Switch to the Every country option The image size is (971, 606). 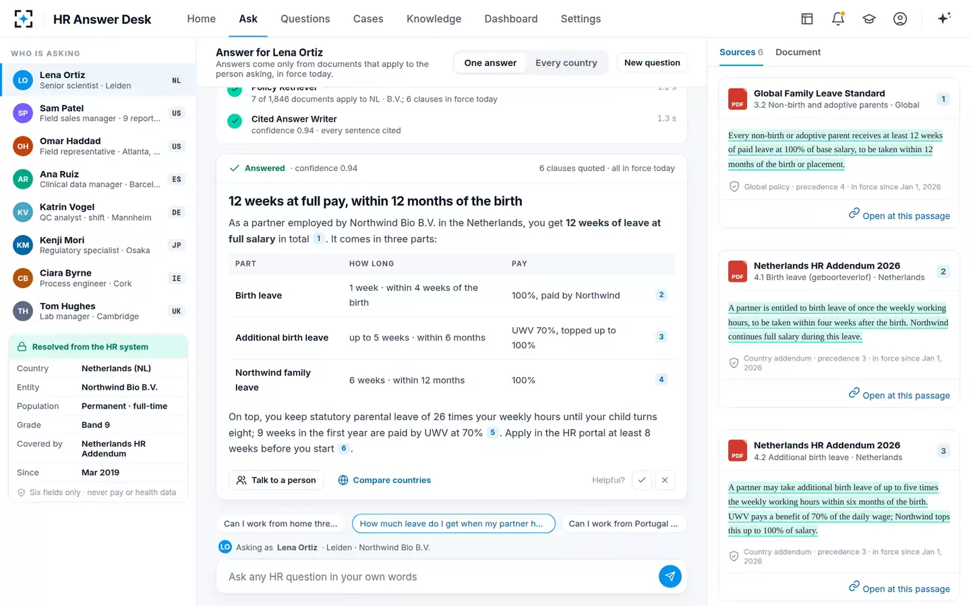pyautogui.click(x=566, y=63)
